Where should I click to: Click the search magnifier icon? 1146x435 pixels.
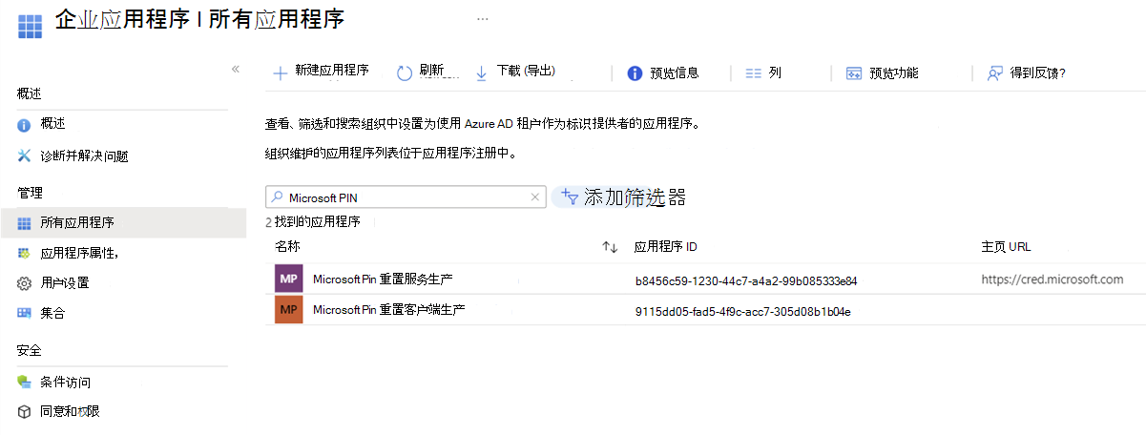(x=278, y=197)
